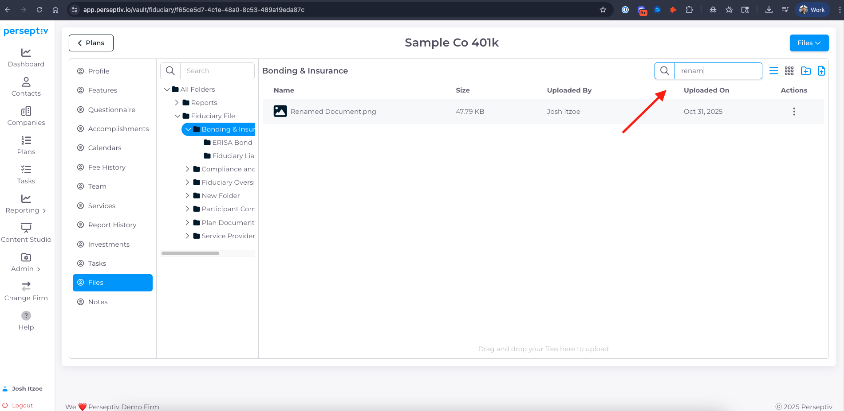Click the file search magnifier icon

665,71
